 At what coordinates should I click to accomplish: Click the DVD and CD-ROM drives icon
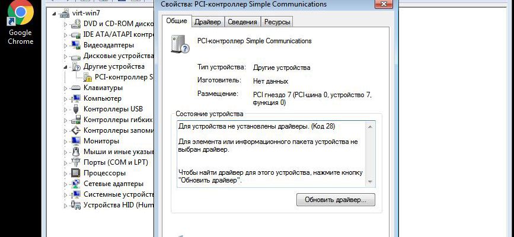click(x=76, y=24)
